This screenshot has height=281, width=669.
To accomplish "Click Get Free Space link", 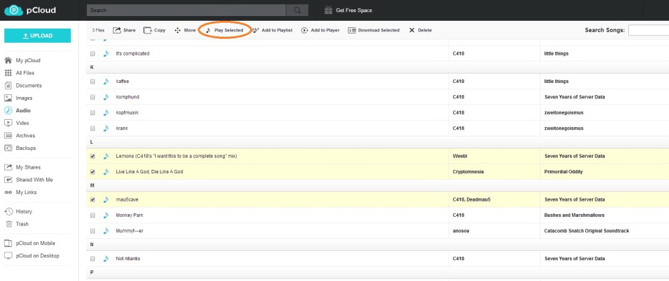I will (354, 10).
